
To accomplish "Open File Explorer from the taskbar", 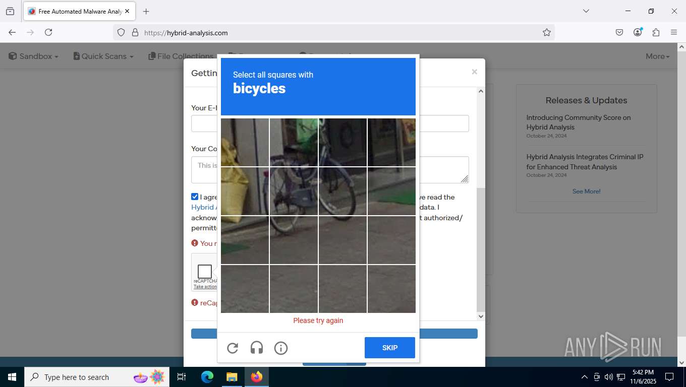I will point(232,377).
